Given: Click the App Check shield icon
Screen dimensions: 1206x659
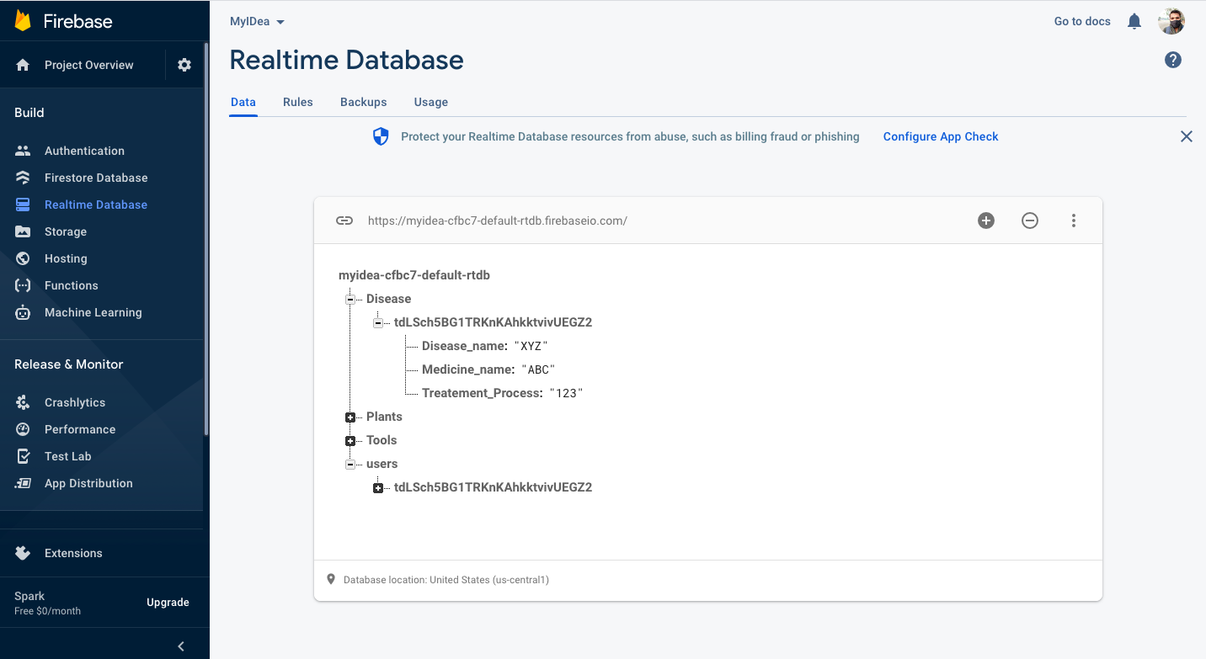Looking at the screenshot, I should pyautogui.click(x=381, y=136).
